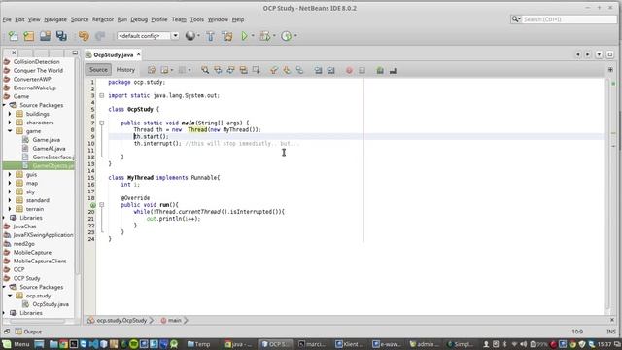
Task: Click the Redo toolbar icon
Action: [99, 36]
